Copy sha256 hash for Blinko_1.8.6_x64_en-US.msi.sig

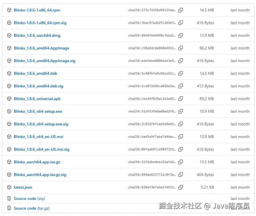(x=181, y=149)
